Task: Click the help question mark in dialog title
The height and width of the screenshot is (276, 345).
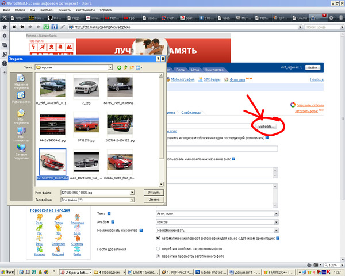Action: pyautogui.click(x=158, y=59)
